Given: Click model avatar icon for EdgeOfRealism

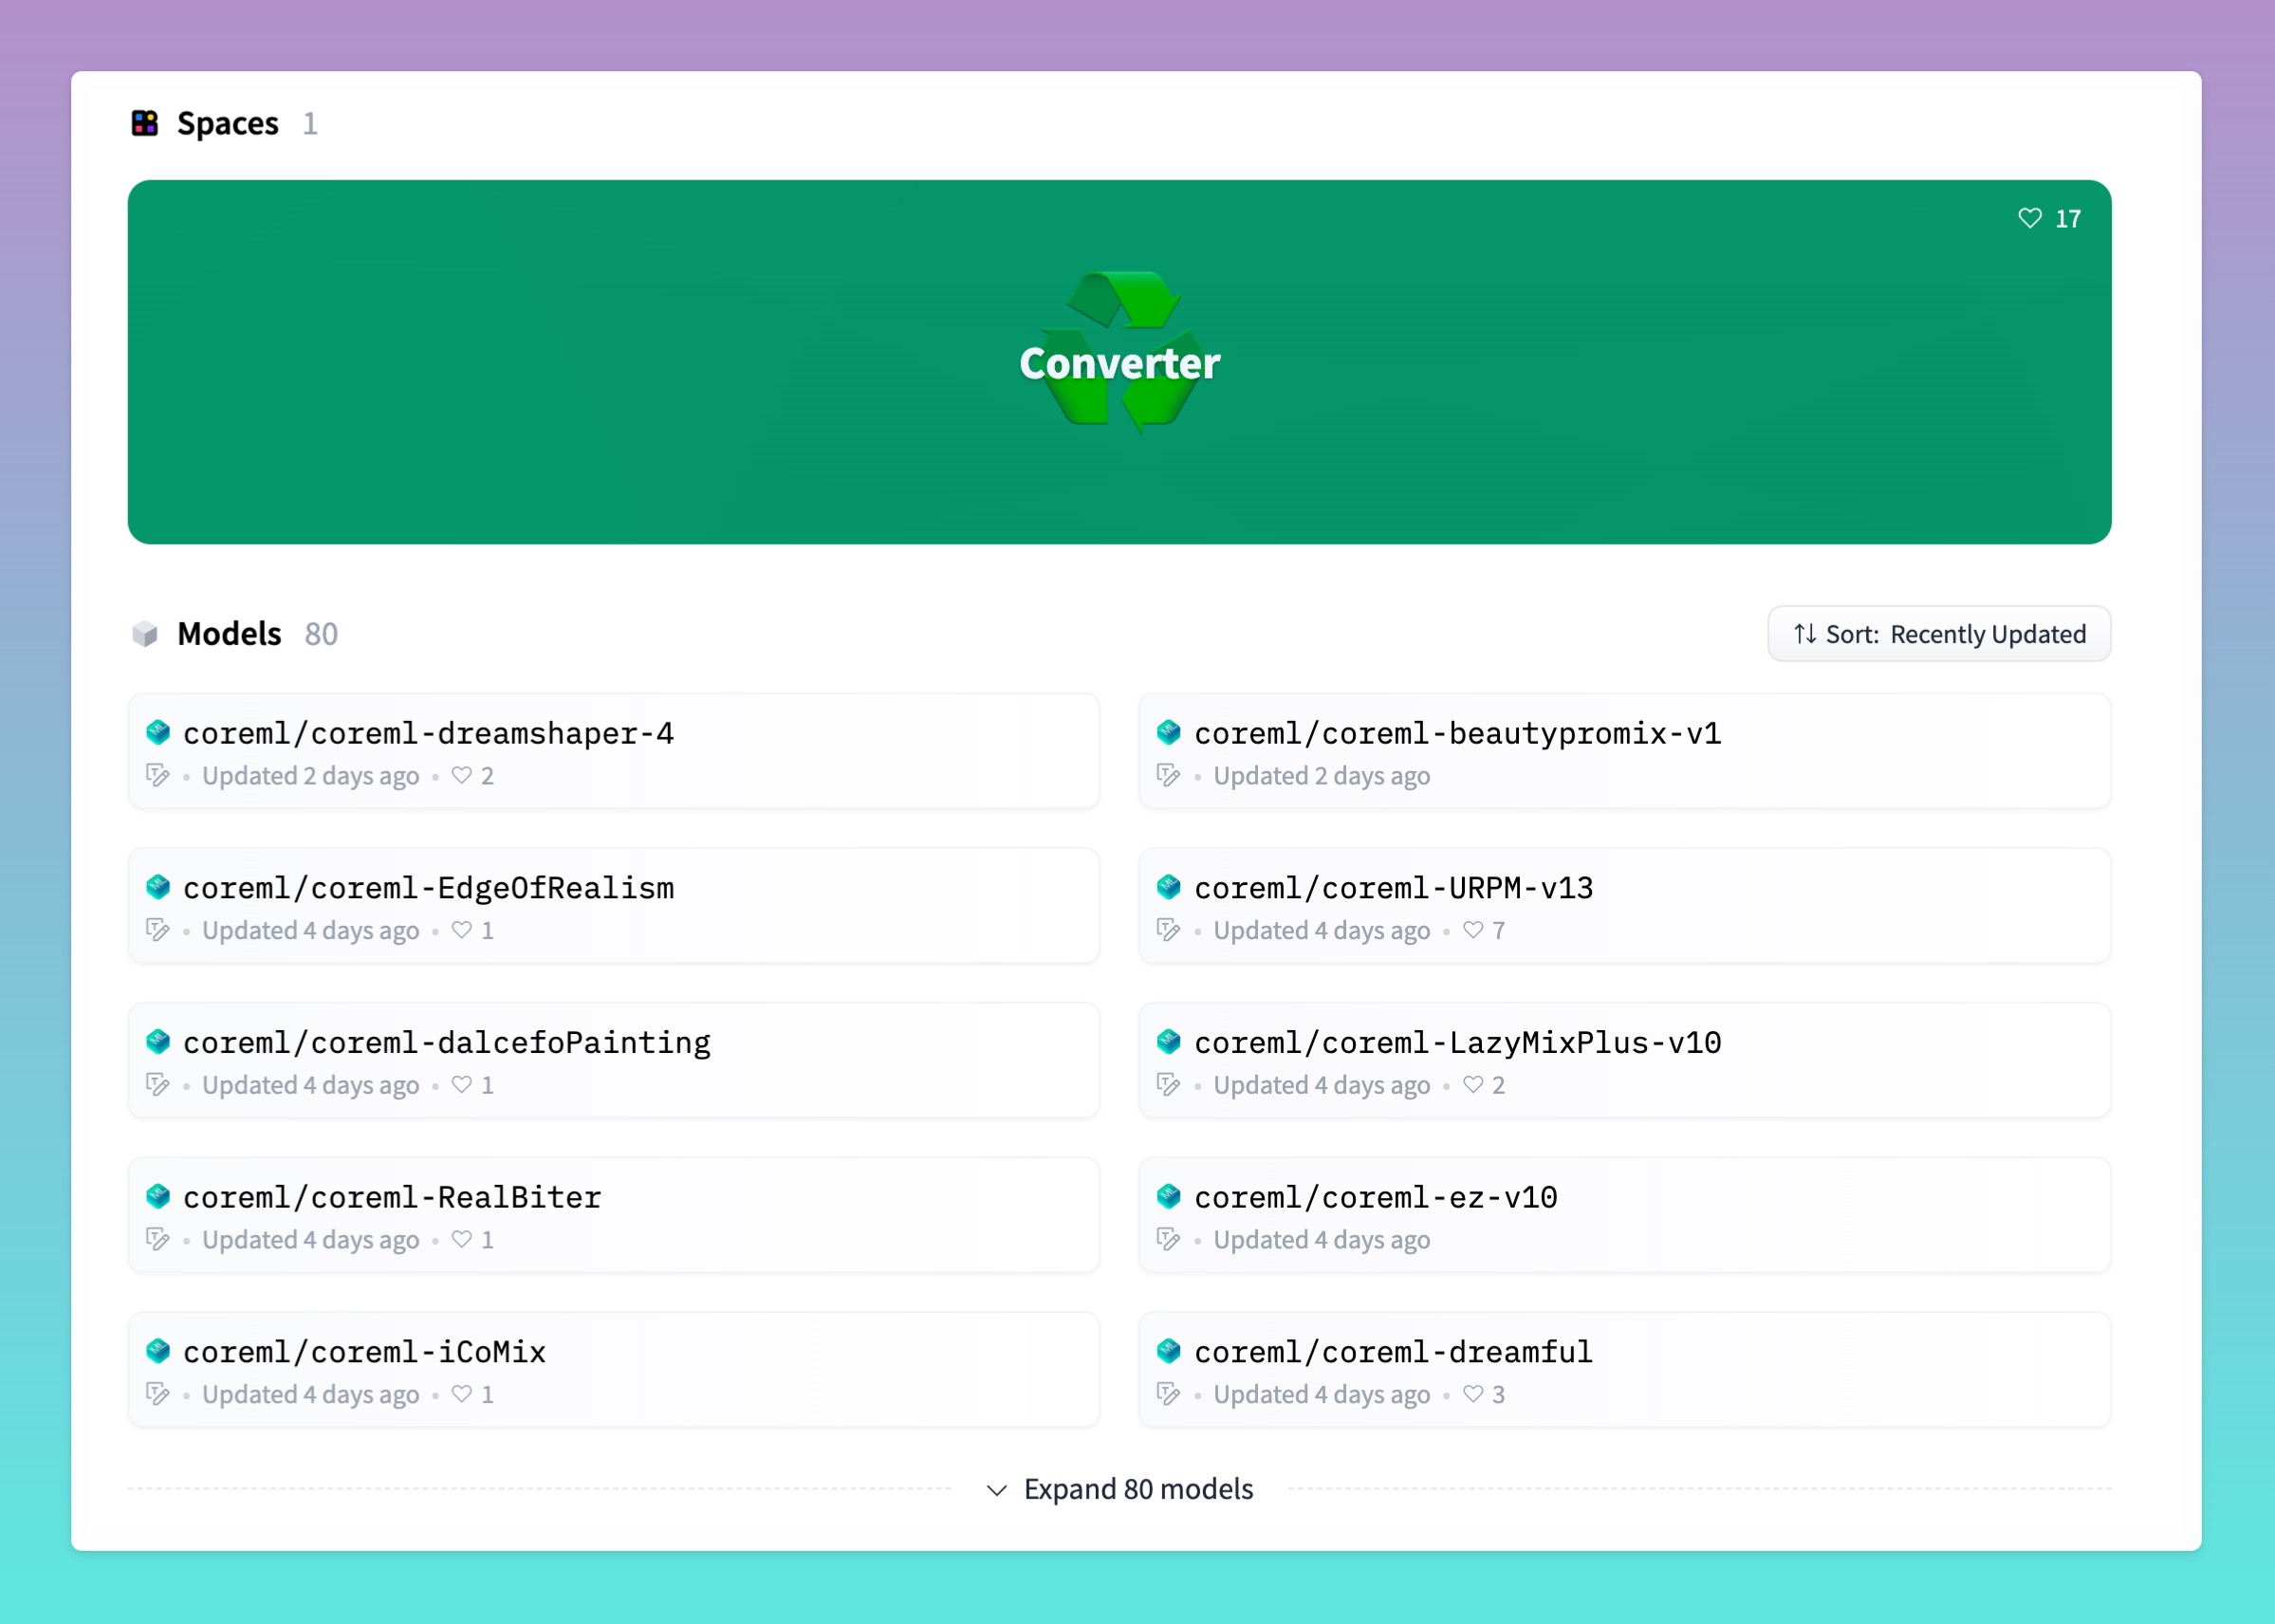Looking at the screenshot, I should point(158,887).
